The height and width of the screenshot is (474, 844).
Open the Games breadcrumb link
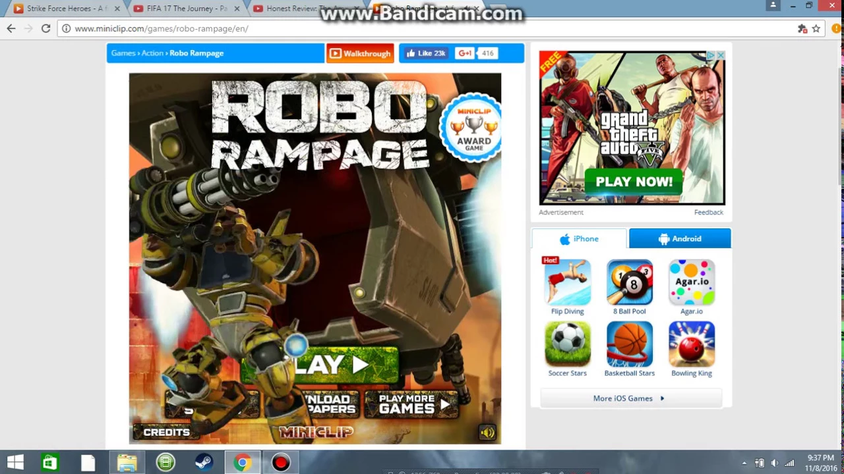[x=123, y=53]
